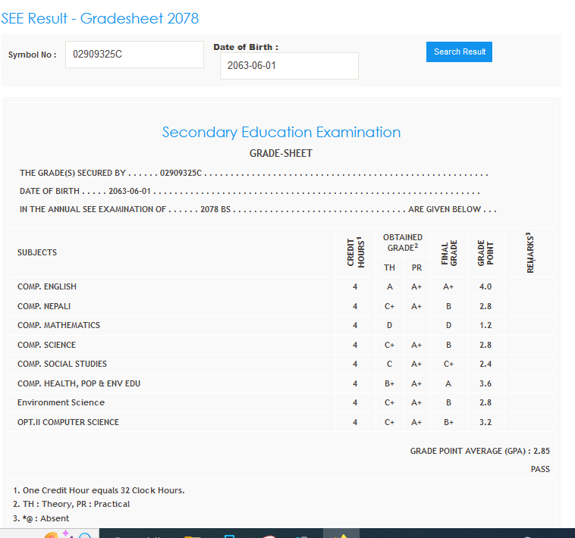The width and height of the screenshot is (575, 538).
Task: Click the COMP. ENGLISH subject row
Action: (47, 286)
